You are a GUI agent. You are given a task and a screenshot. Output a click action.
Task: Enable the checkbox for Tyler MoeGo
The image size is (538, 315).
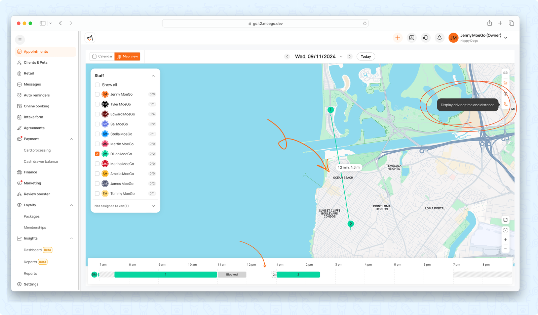pos(97,104)
